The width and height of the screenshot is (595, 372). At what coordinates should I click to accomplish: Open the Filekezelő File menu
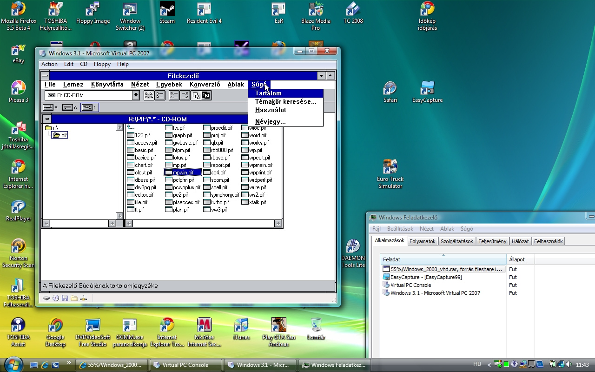point(50,85)
